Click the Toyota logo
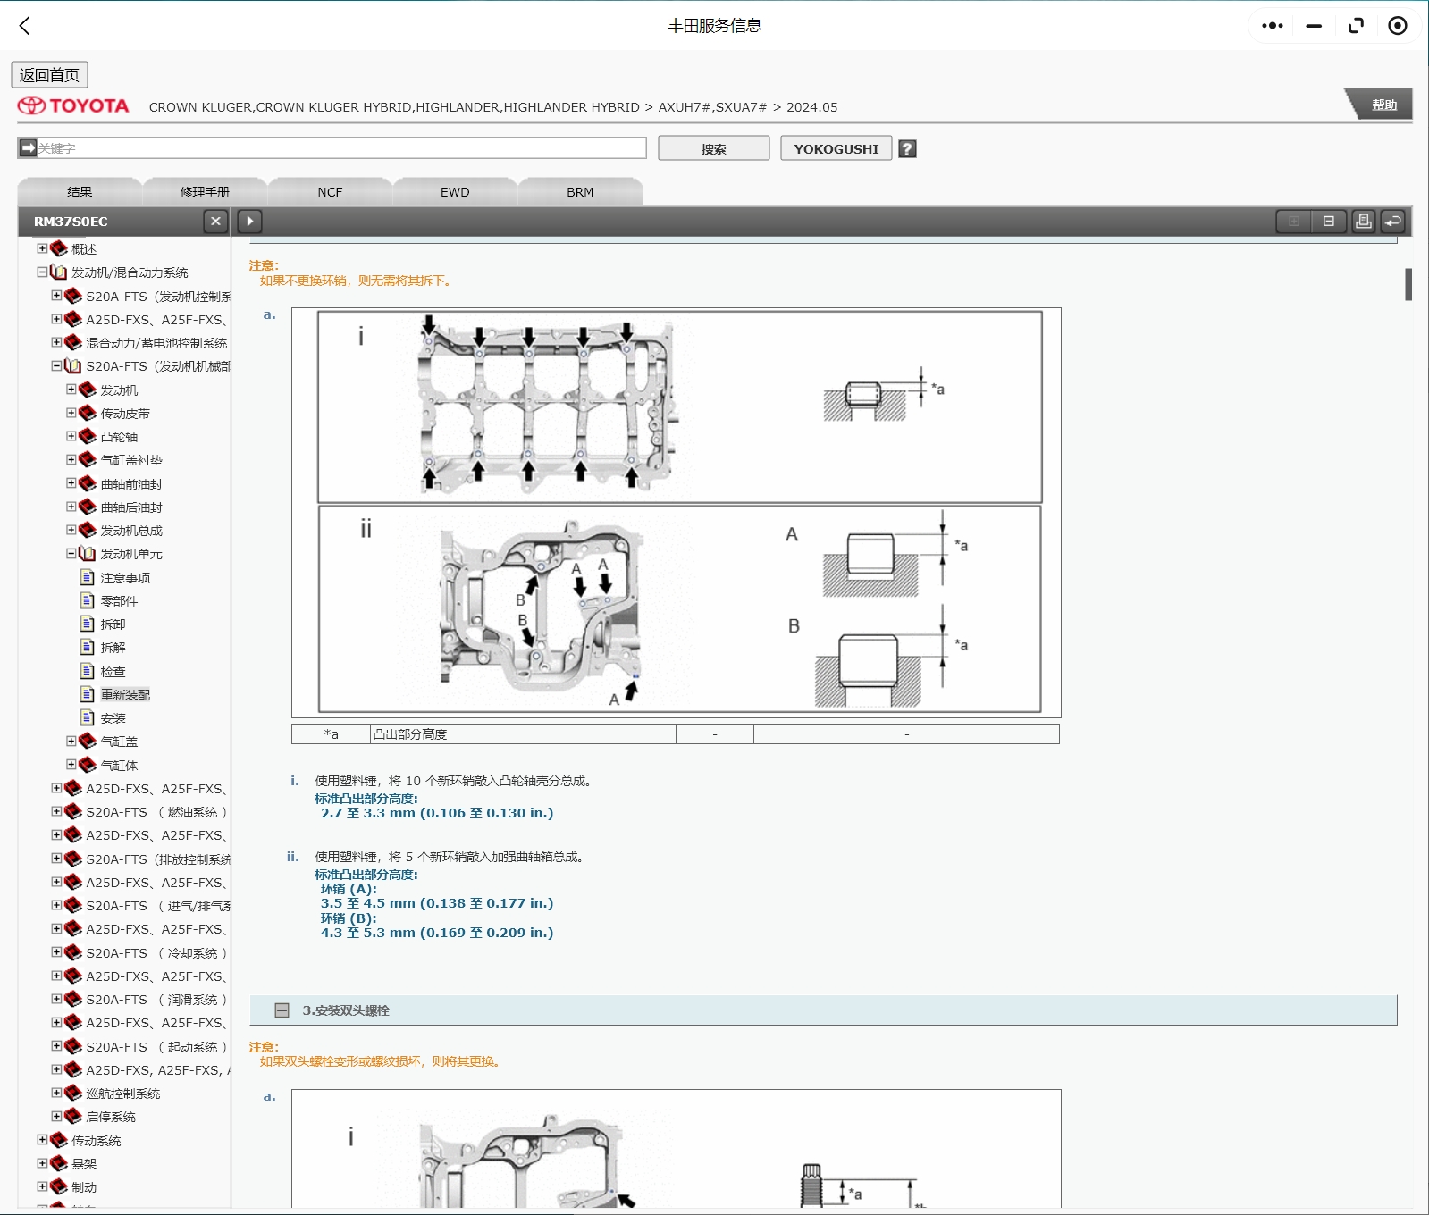The image size is (1429, 1215). (x=73, y=106)
